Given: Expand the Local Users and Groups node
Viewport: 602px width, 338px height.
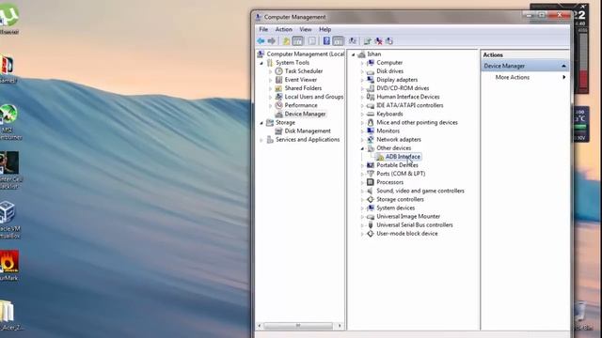Looking at the screenshot, I should tap(271, 97).
